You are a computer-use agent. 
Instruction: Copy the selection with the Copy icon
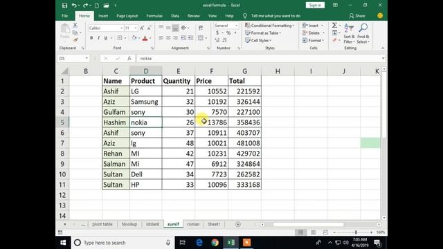click(75, 33)
